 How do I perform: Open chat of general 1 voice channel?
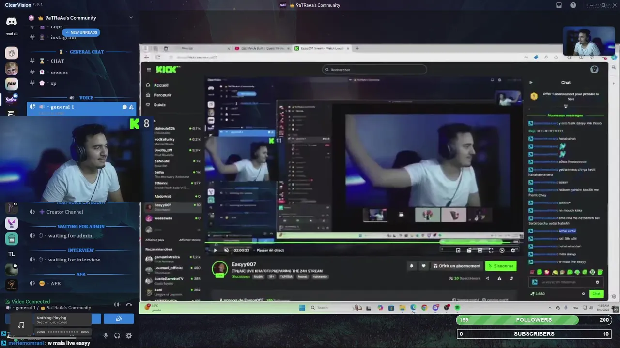[x=124, y=107]
